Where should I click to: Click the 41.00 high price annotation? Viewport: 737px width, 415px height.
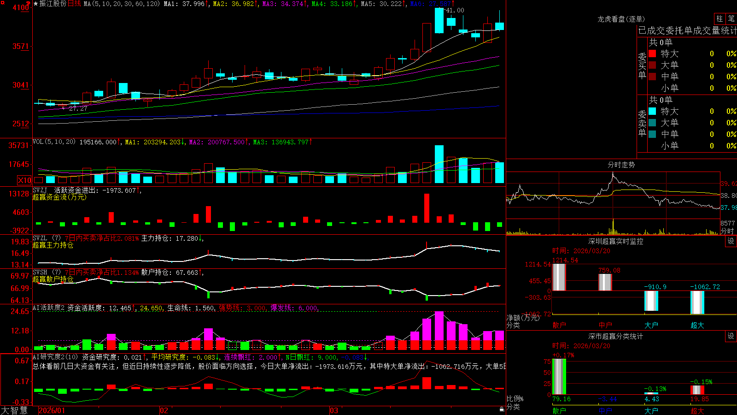[x=455, y=10]
